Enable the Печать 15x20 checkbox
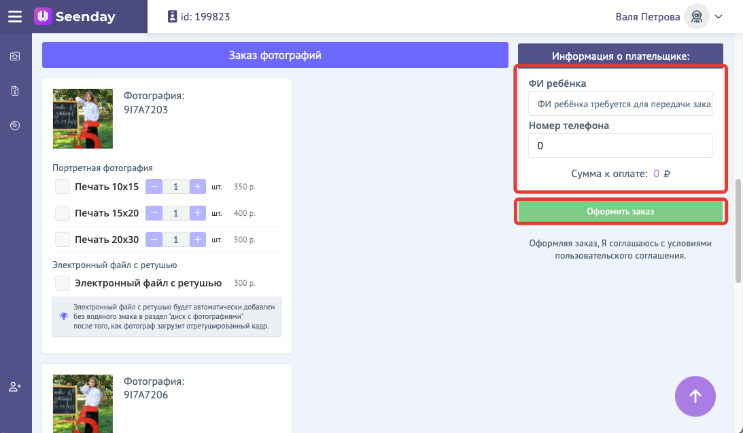Image resolution: width=743 pixels, height=433 pixels. pyautogui.click(x=63, y=213)
